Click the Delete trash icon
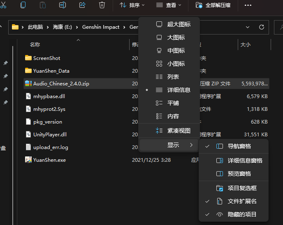The height and width of the screenshot is (225, 283). point(102,5)
